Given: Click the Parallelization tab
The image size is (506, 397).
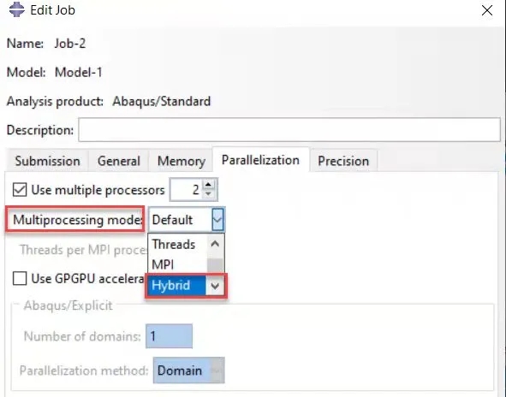Looking at the screenshot, I should click(260, 160).
